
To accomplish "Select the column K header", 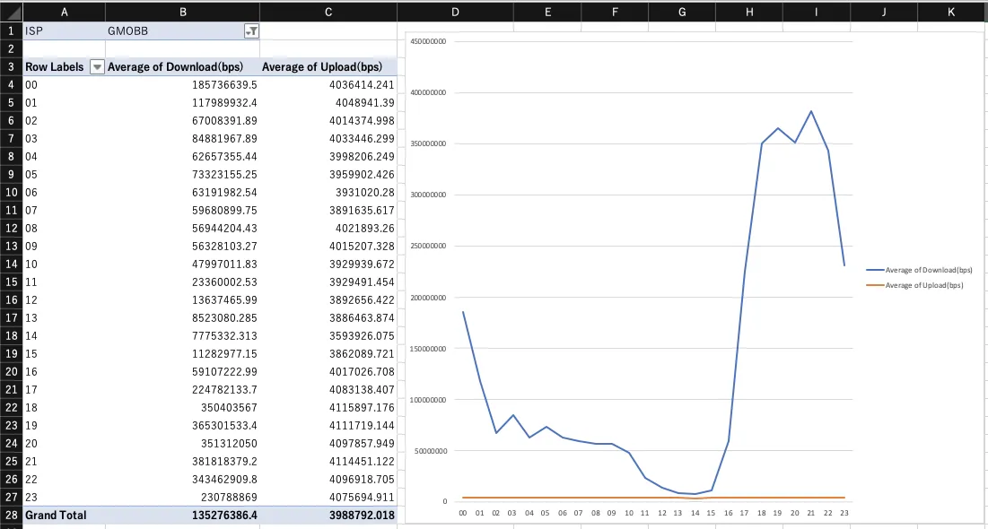I will click(950, 12).
